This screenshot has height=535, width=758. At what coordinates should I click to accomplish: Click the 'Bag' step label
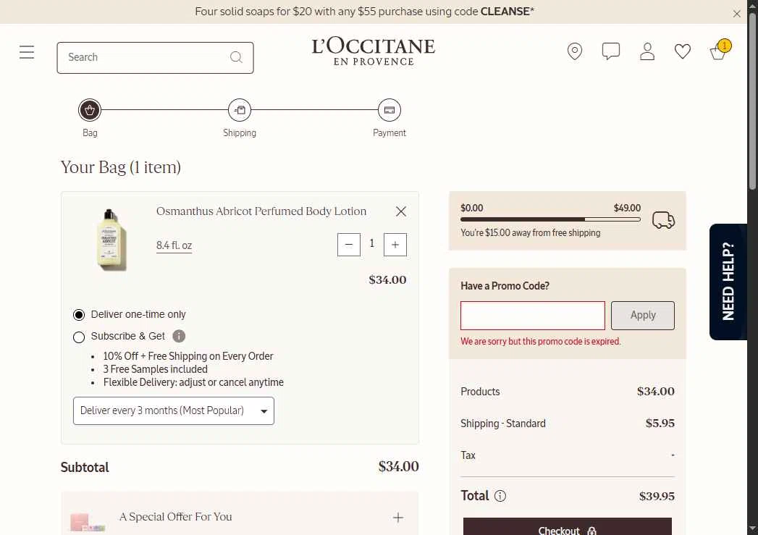pos(90,133)
